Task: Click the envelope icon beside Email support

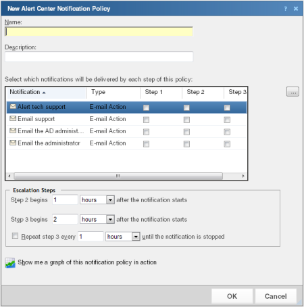Action: [13, 118]
